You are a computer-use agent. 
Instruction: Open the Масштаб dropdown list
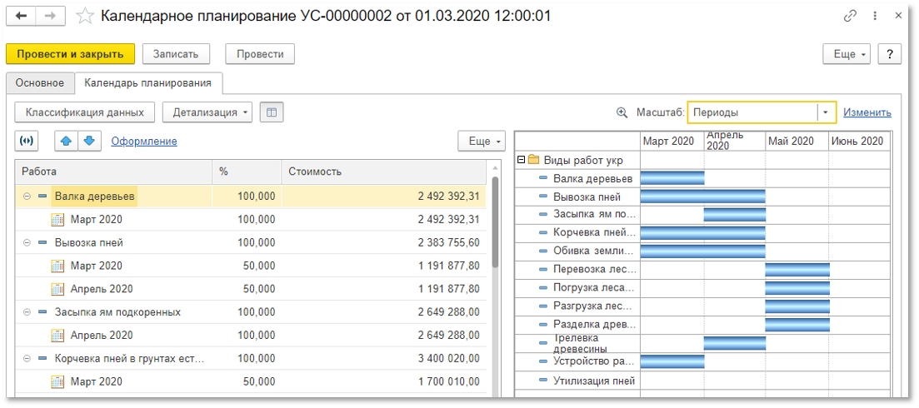[826, 112]
